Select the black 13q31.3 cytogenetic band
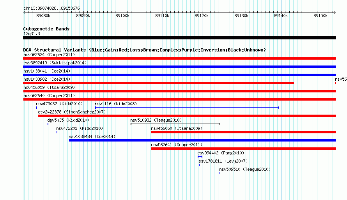This screenshot has height=200, width=347. 179,38
